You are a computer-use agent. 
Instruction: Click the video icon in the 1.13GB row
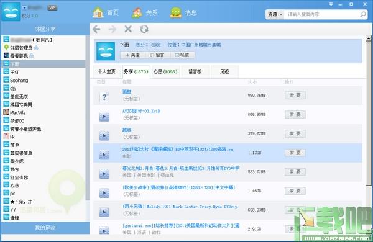[104, 155]
